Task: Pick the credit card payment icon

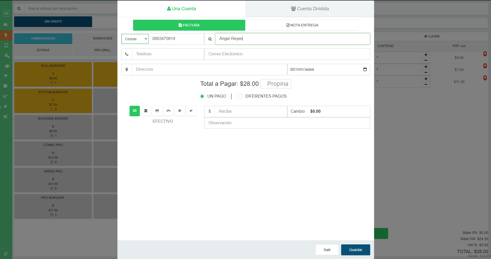Action: click(x=157, y=111)
